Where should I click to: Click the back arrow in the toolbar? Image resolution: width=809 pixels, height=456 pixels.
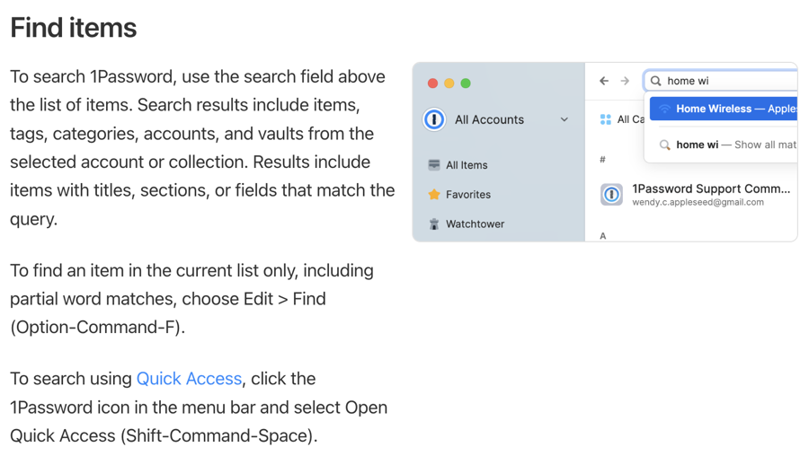point(604,81)
